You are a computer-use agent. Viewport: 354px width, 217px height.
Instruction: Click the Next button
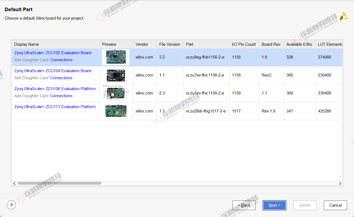(274, 205)
